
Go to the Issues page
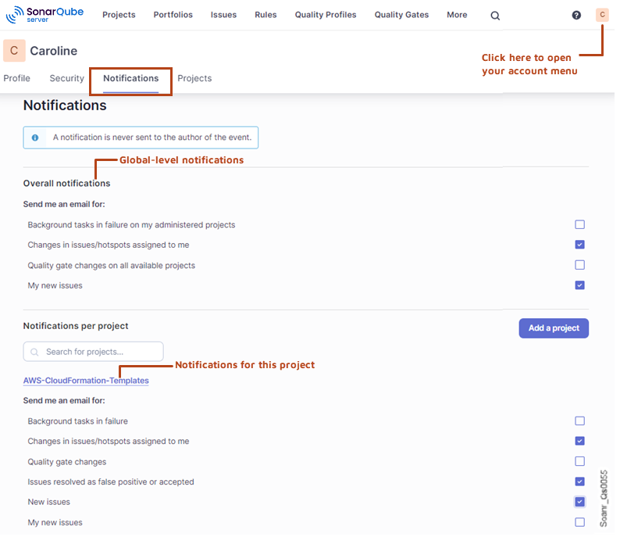(225, 15)
